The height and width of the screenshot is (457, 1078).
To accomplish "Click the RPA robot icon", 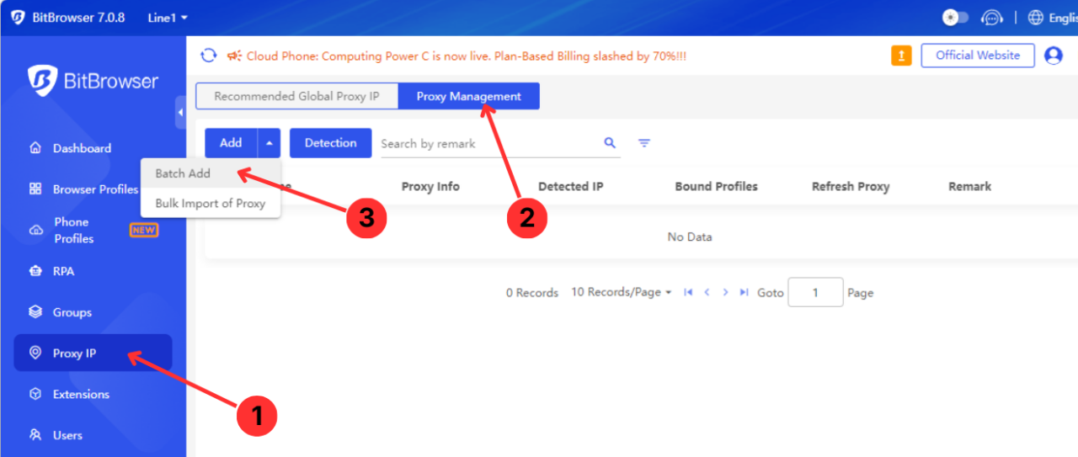I will 35,271.
